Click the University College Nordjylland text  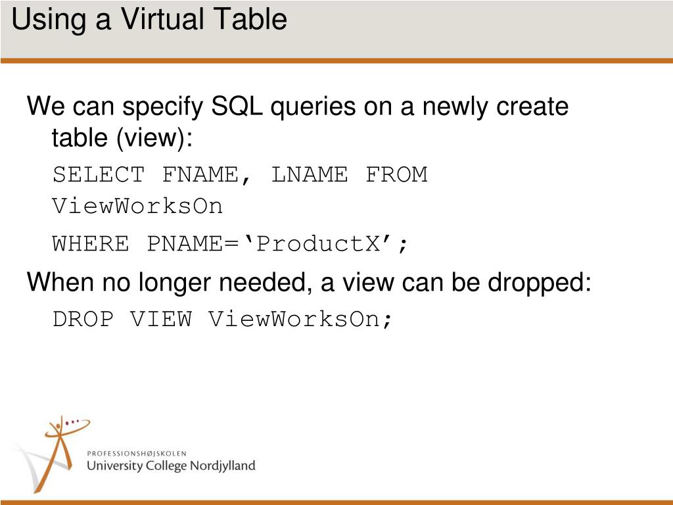tap(171, 466)
